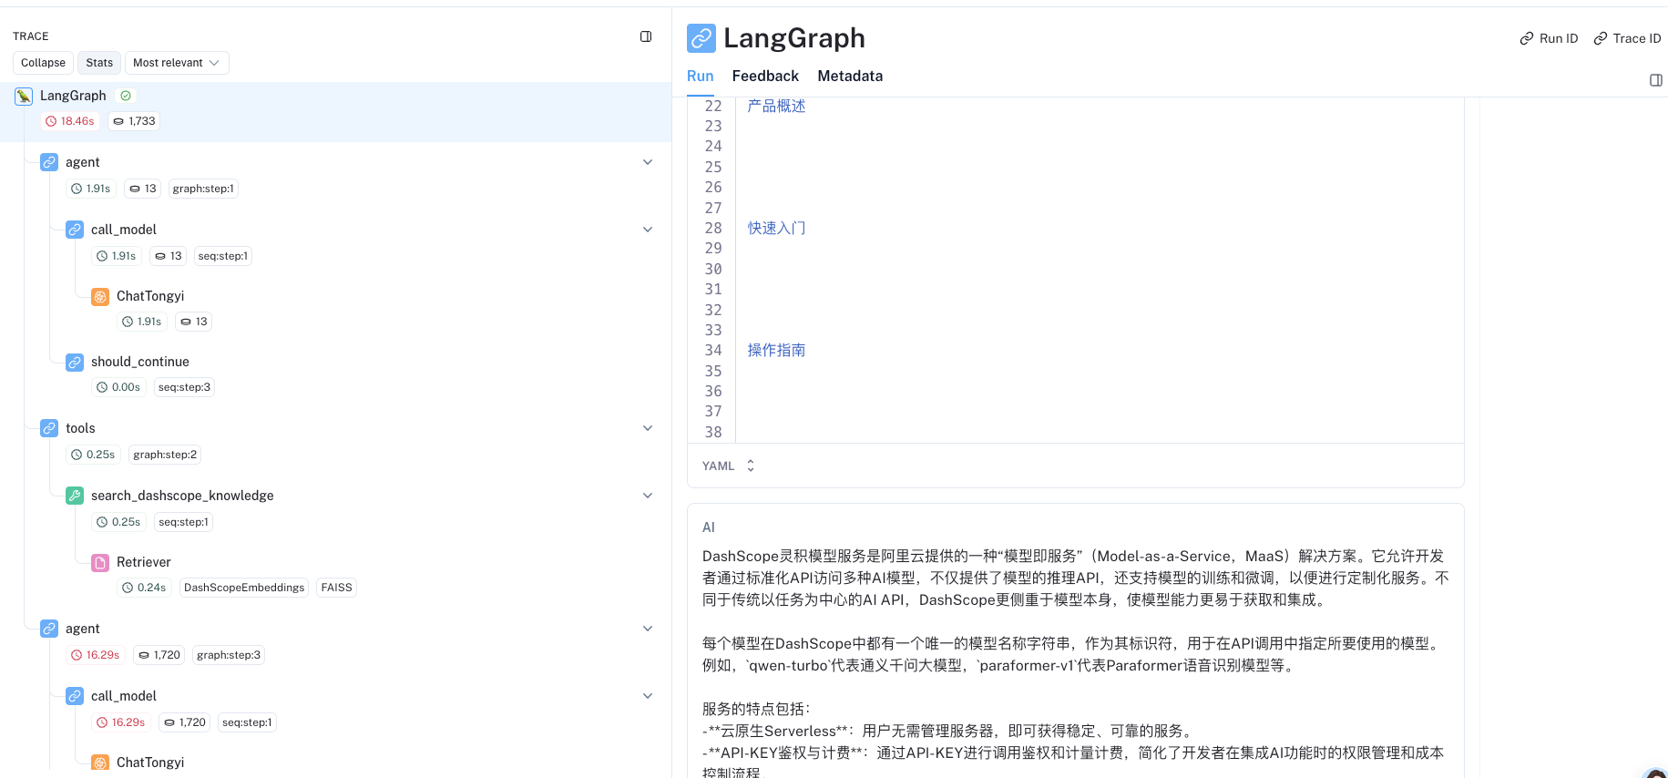Collapse the search_dashscope_knowledge node chevron
This screenshot has height=778, width=1668.
coord(648,496)
